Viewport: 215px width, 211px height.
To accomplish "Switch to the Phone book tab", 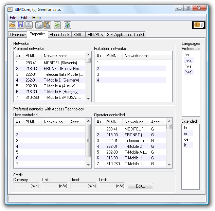I will [x=59, y=34].
